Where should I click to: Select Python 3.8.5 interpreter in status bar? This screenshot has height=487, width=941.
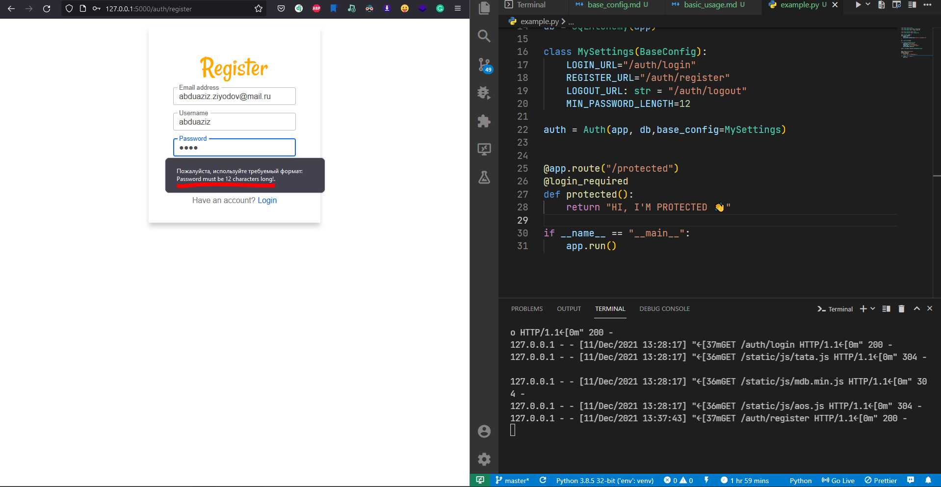pos(604,481)
